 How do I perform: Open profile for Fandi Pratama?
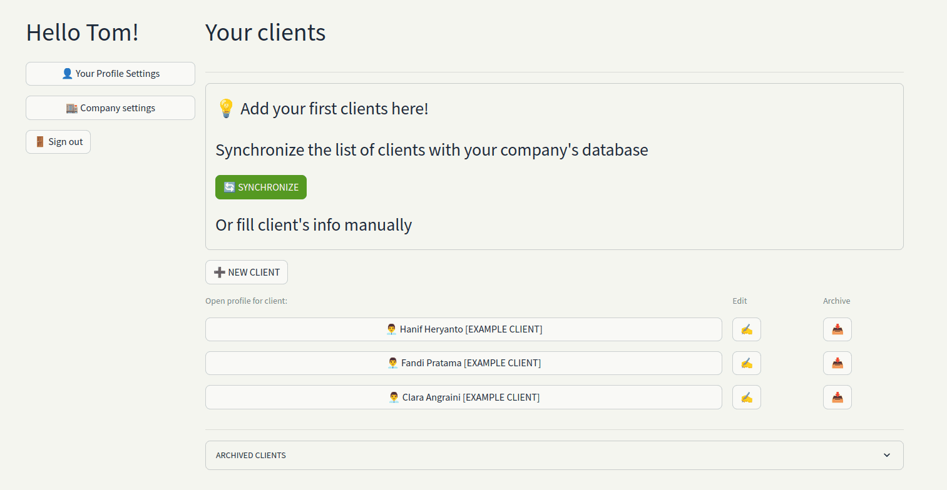(x=464, y=363)
